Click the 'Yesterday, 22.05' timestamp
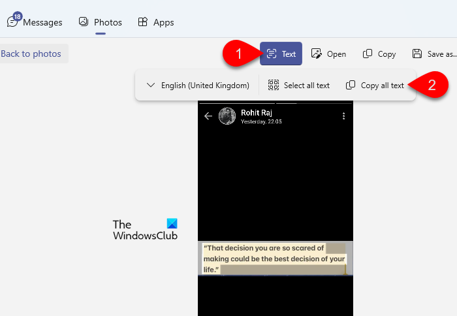Image resolution: width=457 pixels, height=316 pixels. (261, 121)
